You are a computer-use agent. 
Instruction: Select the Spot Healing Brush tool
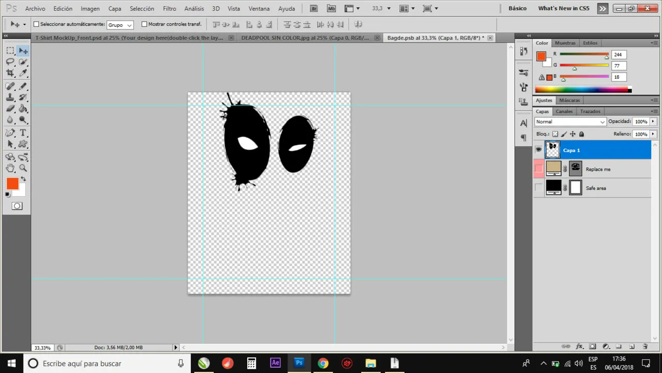point(10,86)
